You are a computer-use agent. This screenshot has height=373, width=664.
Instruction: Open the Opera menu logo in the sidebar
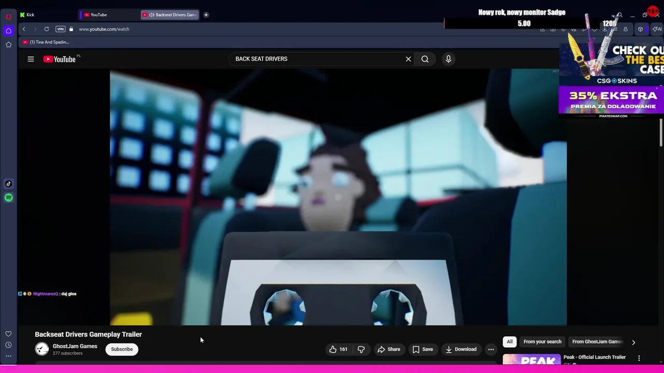pos(8,17)
